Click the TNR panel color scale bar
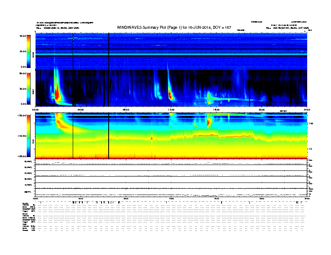Screen dimensions: 331x255 [28, 136]
